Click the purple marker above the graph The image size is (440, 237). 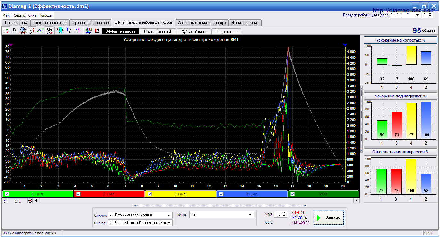11,45
